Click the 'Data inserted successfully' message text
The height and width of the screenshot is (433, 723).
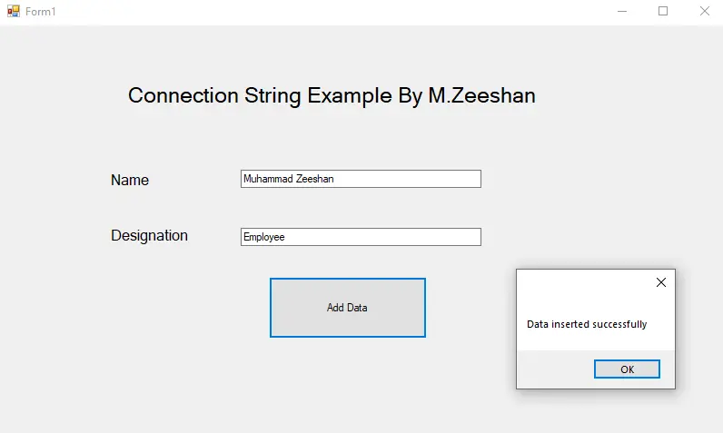coord(587,324)
